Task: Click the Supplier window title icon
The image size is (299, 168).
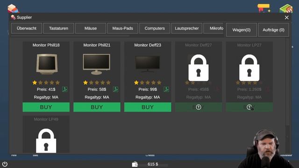Action: click(13, 17)
